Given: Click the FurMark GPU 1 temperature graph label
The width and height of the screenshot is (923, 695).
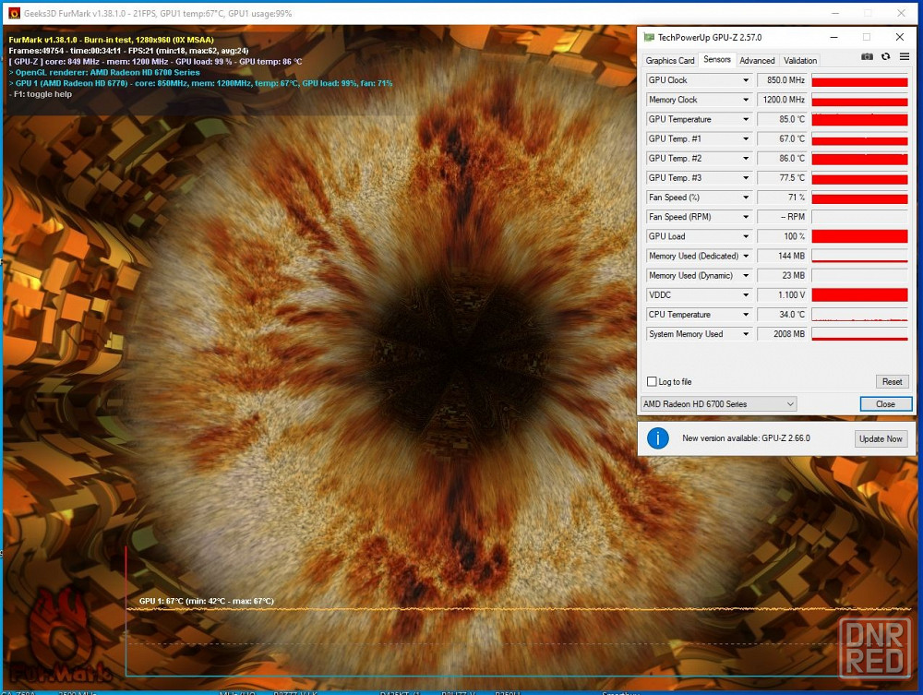Looking at the screenshot, I should (x=206, y=601).
